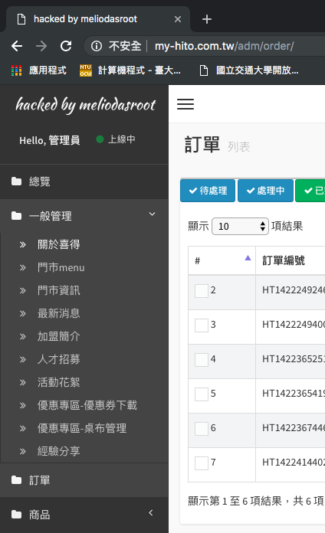Check the checkbox for order row 2
This screenshot has width=325, height=533.
pyautogui.click(x=202, y=291)
